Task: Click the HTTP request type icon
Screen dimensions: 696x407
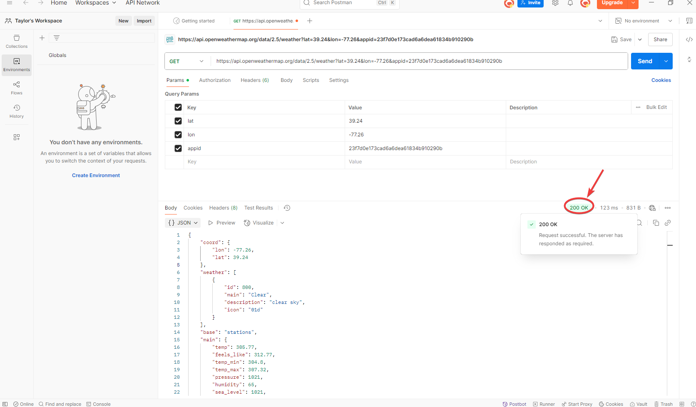Action: [170, 39]
